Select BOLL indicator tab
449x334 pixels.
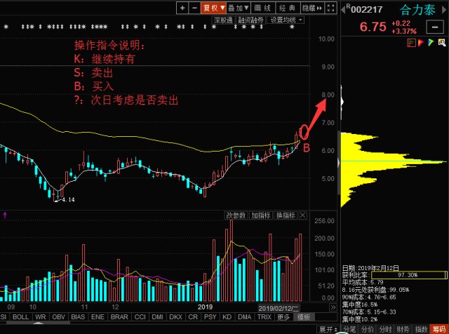(20, 317)
